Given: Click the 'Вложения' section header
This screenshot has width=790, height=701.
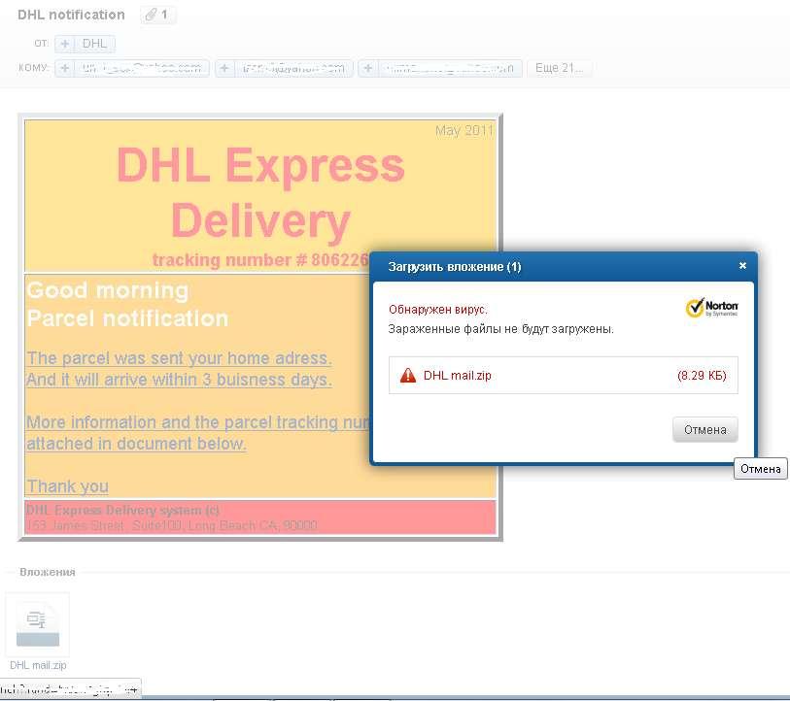Looking at the screenshot, I should point(48,572).
